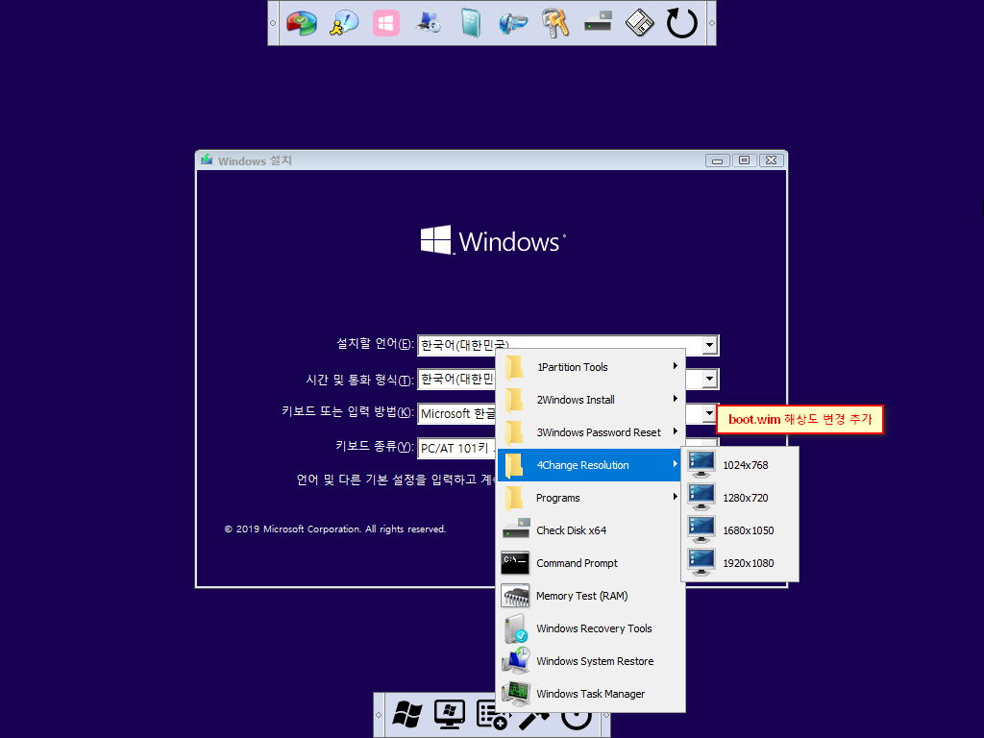Start Memory Test (RAM)
This screenshot has height=738, width=984.
(x=591, y=596)
